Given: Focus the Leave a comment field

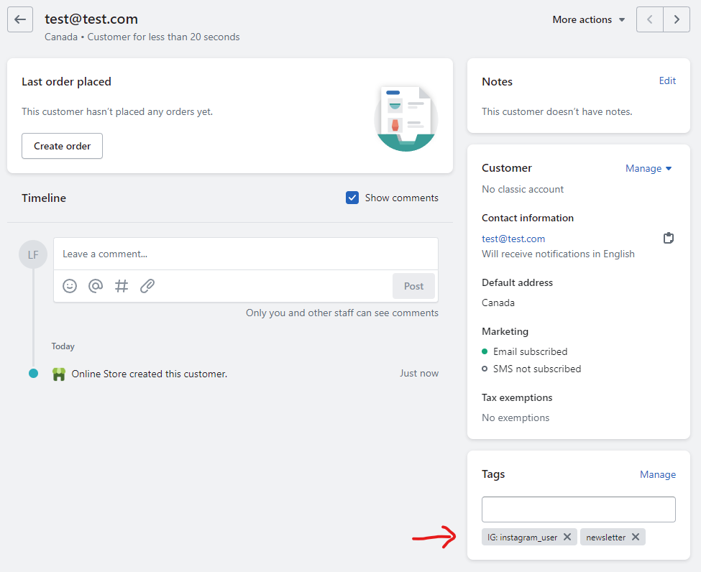Looking at the screenshot, I should (x=245, y=254).
